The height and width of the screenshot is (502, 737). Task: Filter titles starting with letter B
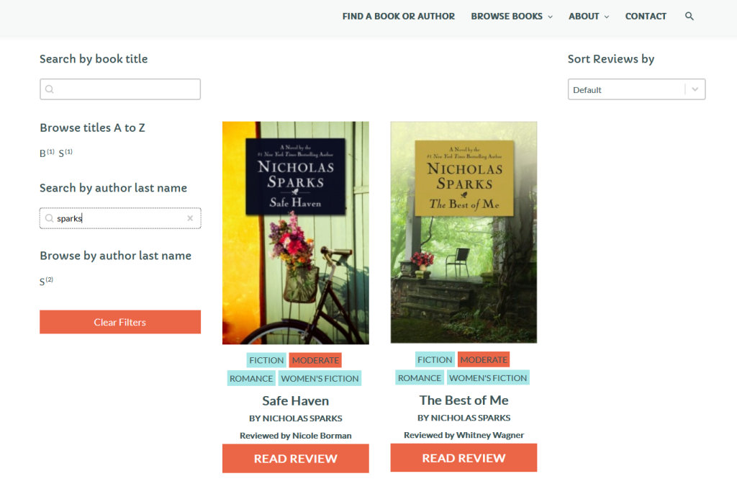click(x=43, y=153)
